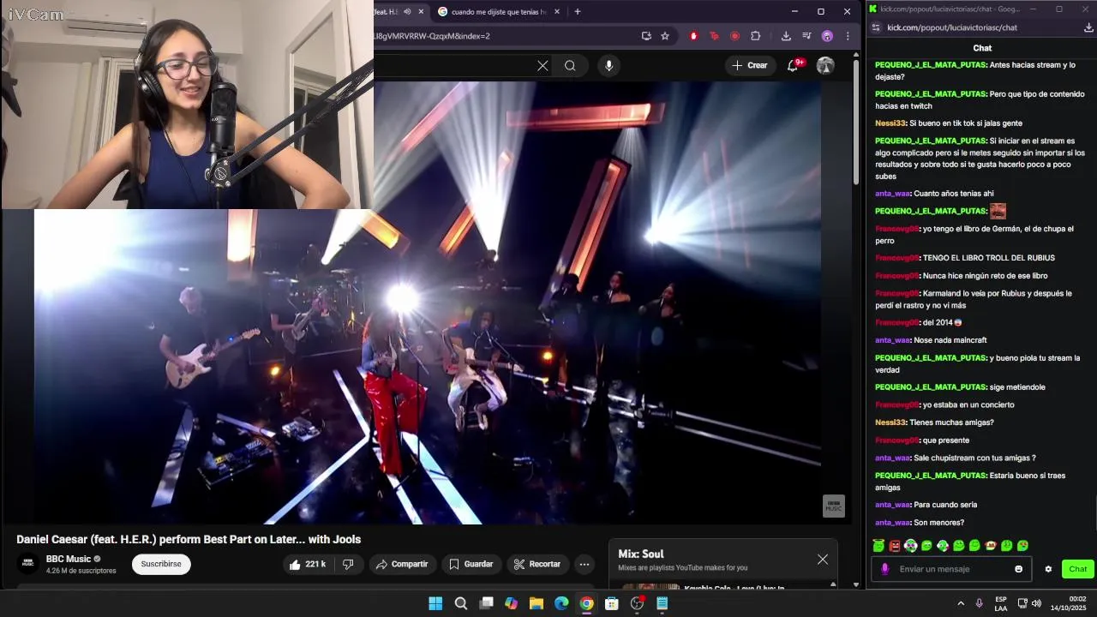Click the emote image in PEQUENO_J_EL_MATA_PUTAS message

998,211
